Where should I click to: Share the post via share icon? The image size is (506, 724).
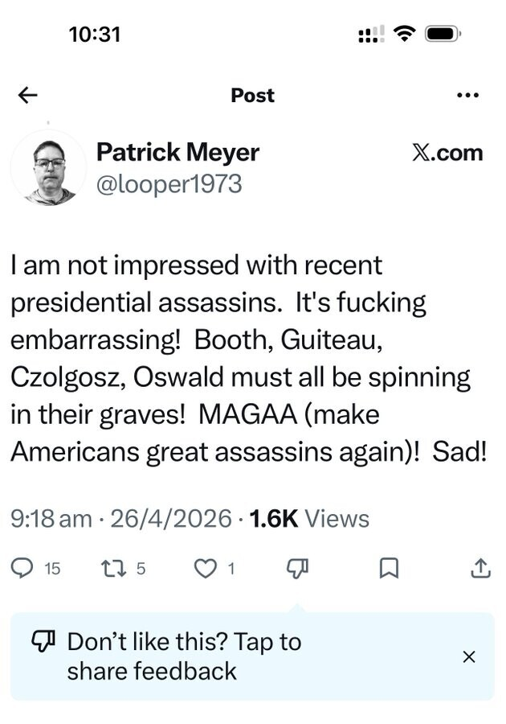(x=479, y=569)
